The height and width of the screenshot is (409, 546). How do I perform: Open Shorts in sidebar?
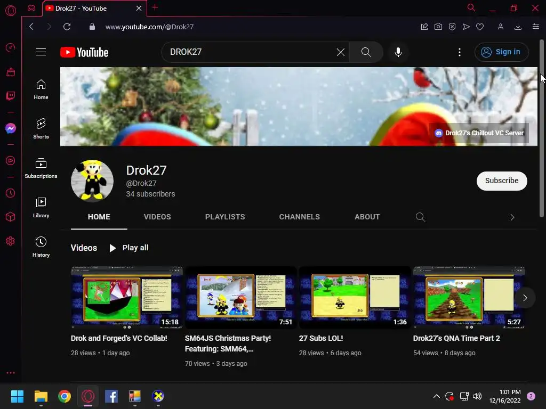pos(41,129)
